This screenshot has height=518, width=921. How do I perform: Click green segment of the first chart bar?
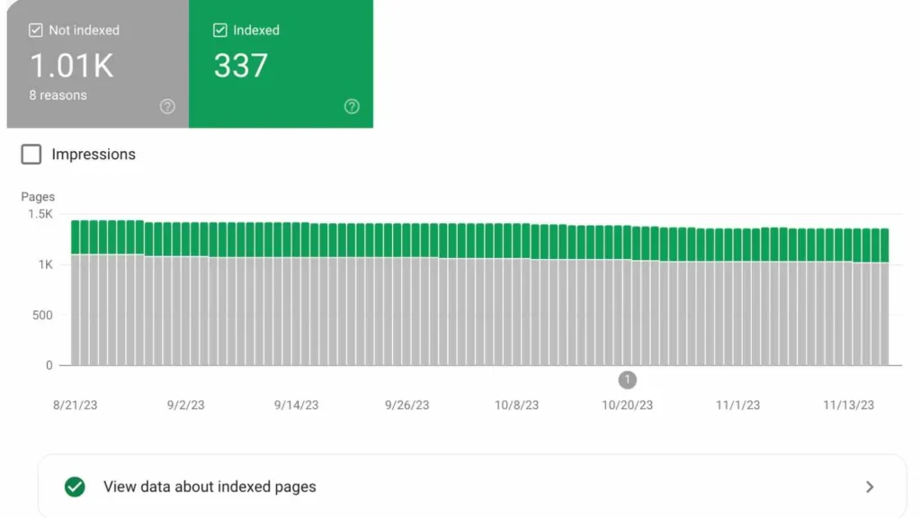(x=76, y=237)
